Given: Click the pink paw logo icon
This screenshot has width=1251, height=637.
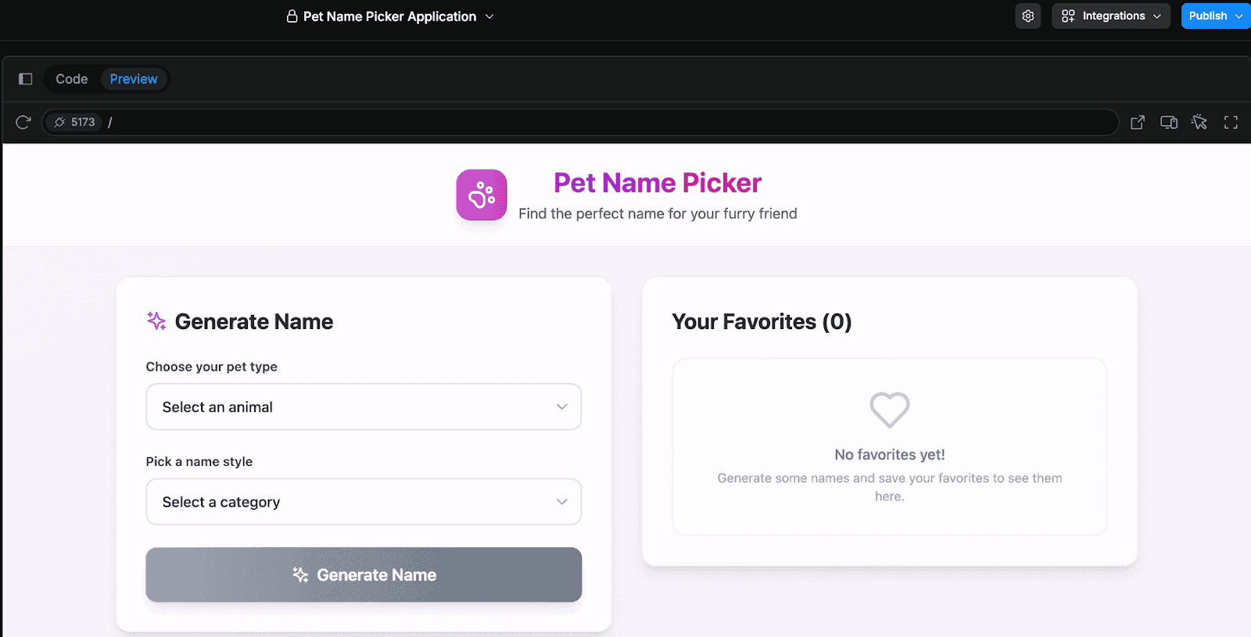Looking at the screenshot, I should [482, 195].
